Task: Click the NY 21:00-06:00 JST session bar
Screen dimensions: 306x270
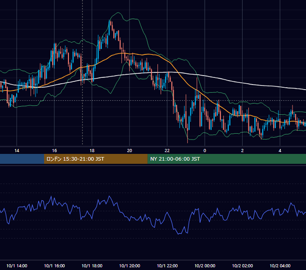Action: tap(226, 159)
